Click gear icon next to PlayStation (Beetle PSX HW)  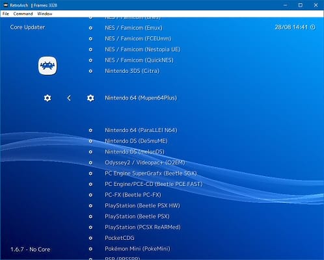click(90, 205)
